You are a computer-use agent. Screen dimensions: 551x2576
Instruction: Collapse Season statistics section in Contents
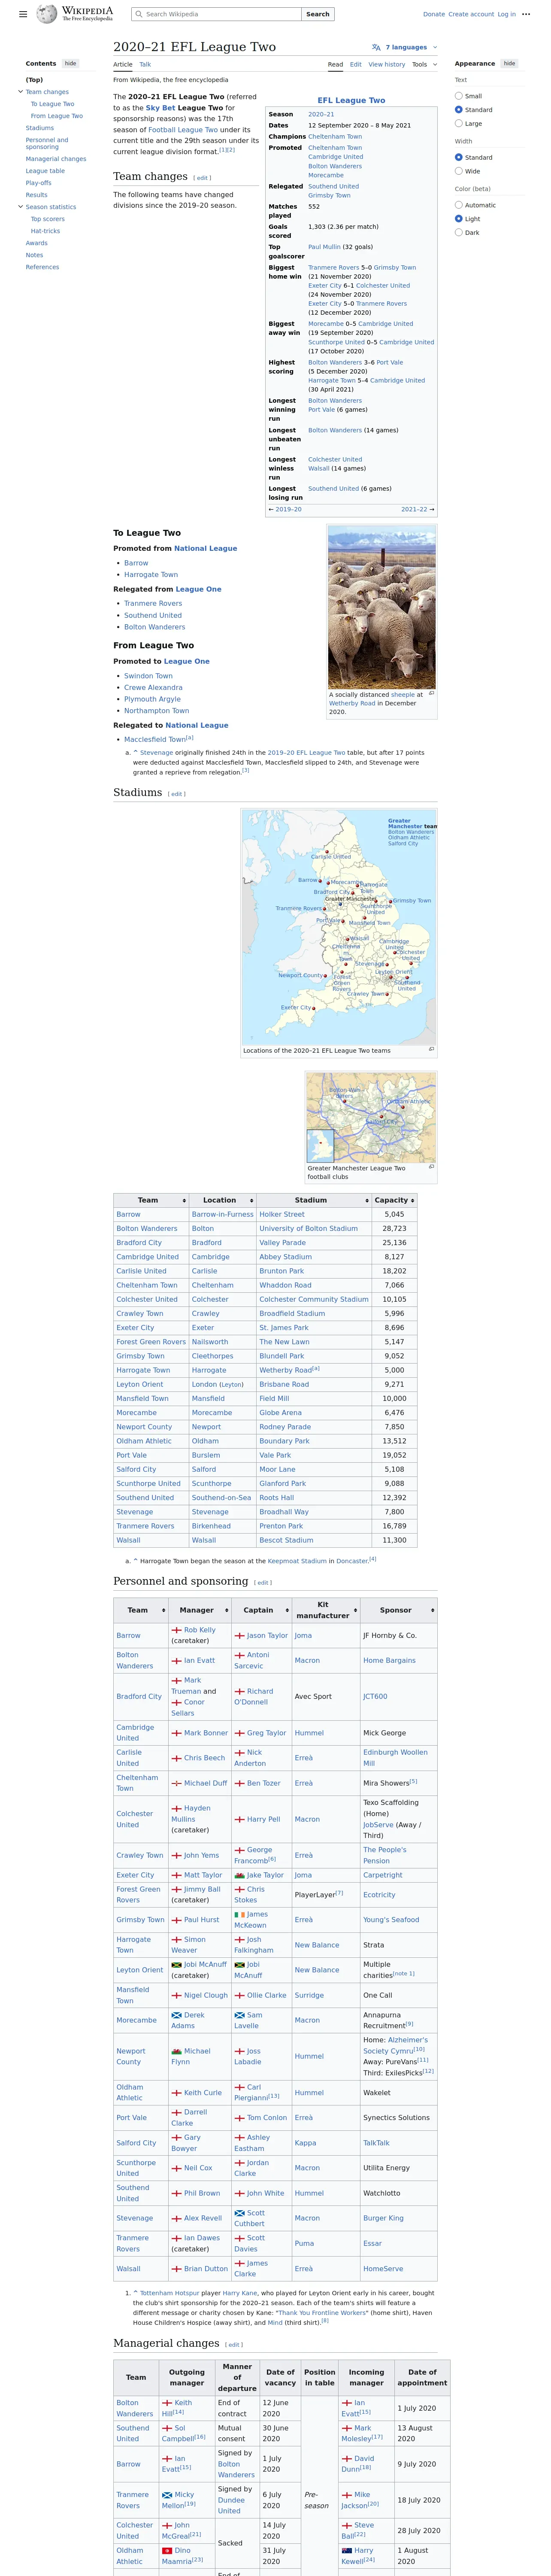pos(21,207)
